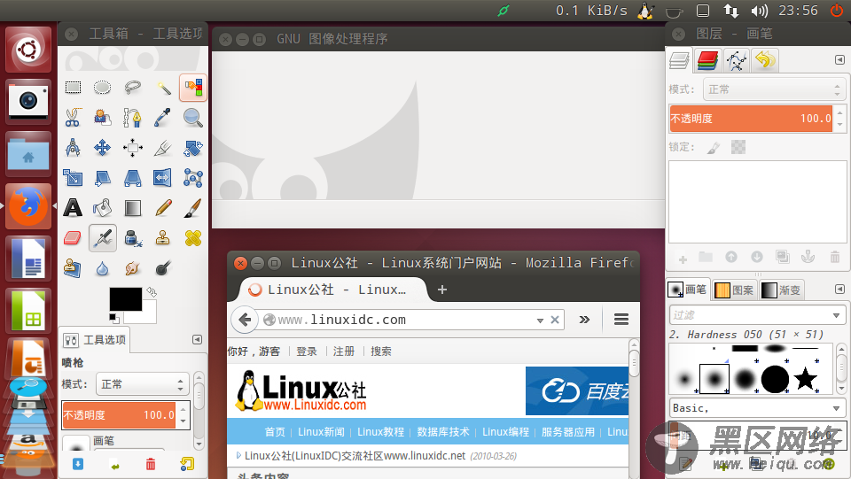Switch to the 渐变 gradients tab
Screen dimensions: 851x479
(x=781, y=290)
